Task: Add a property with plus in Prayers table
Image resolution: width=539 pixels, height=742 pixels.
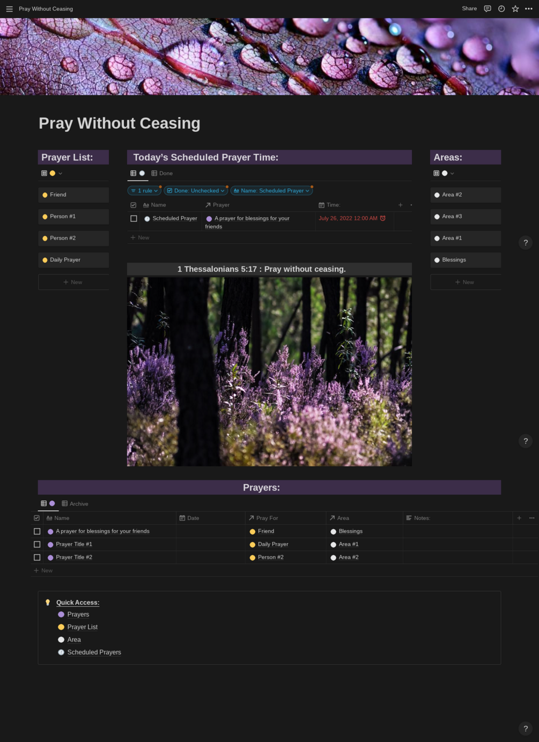Action: click(519, 518)
